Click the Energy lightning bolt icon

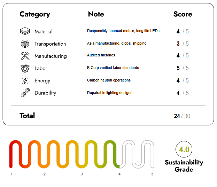pos(25,81)
